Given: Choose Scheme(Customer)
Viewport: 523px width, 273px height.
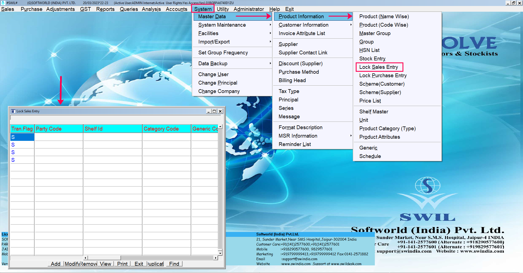Looking at the screenshot, I should click(x=397, y=84).
